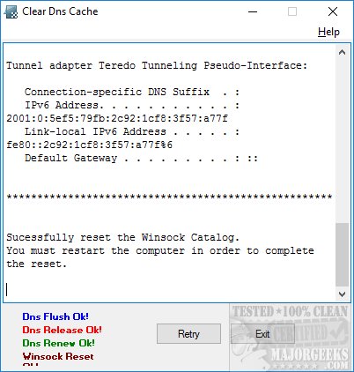Screen dimensions: 354x372
Task: Click the Dns Flush Ok! status label
Action: (55, 316)
